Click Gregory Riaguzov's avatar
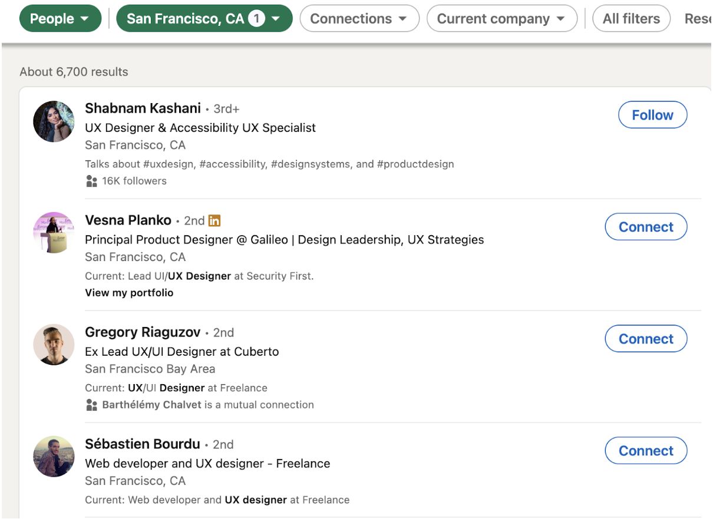 [54, 345]
